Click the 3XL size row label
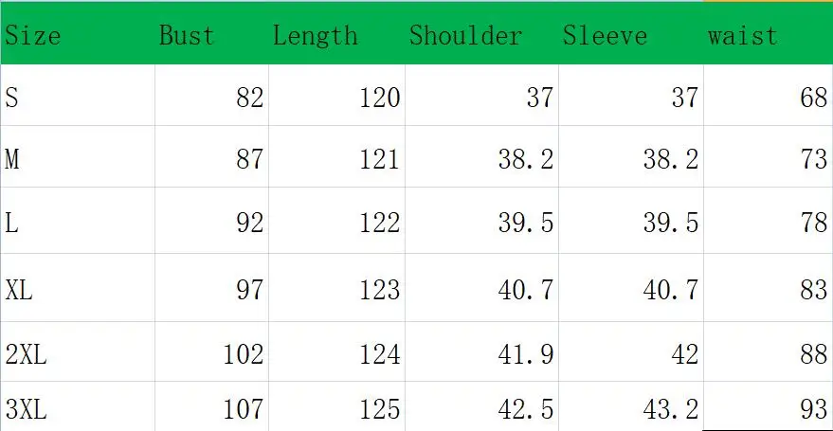Screen dimensions: 833x431 78,406
